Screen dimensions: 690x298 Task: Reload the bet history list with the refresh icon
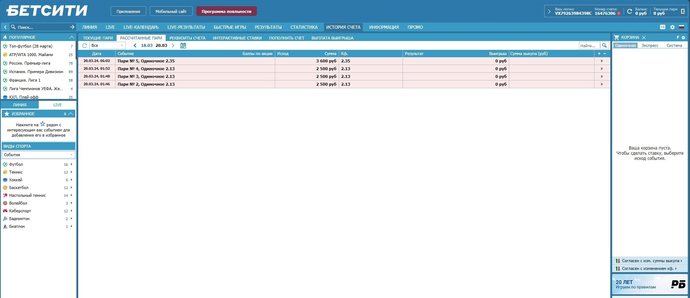[84, 45]
